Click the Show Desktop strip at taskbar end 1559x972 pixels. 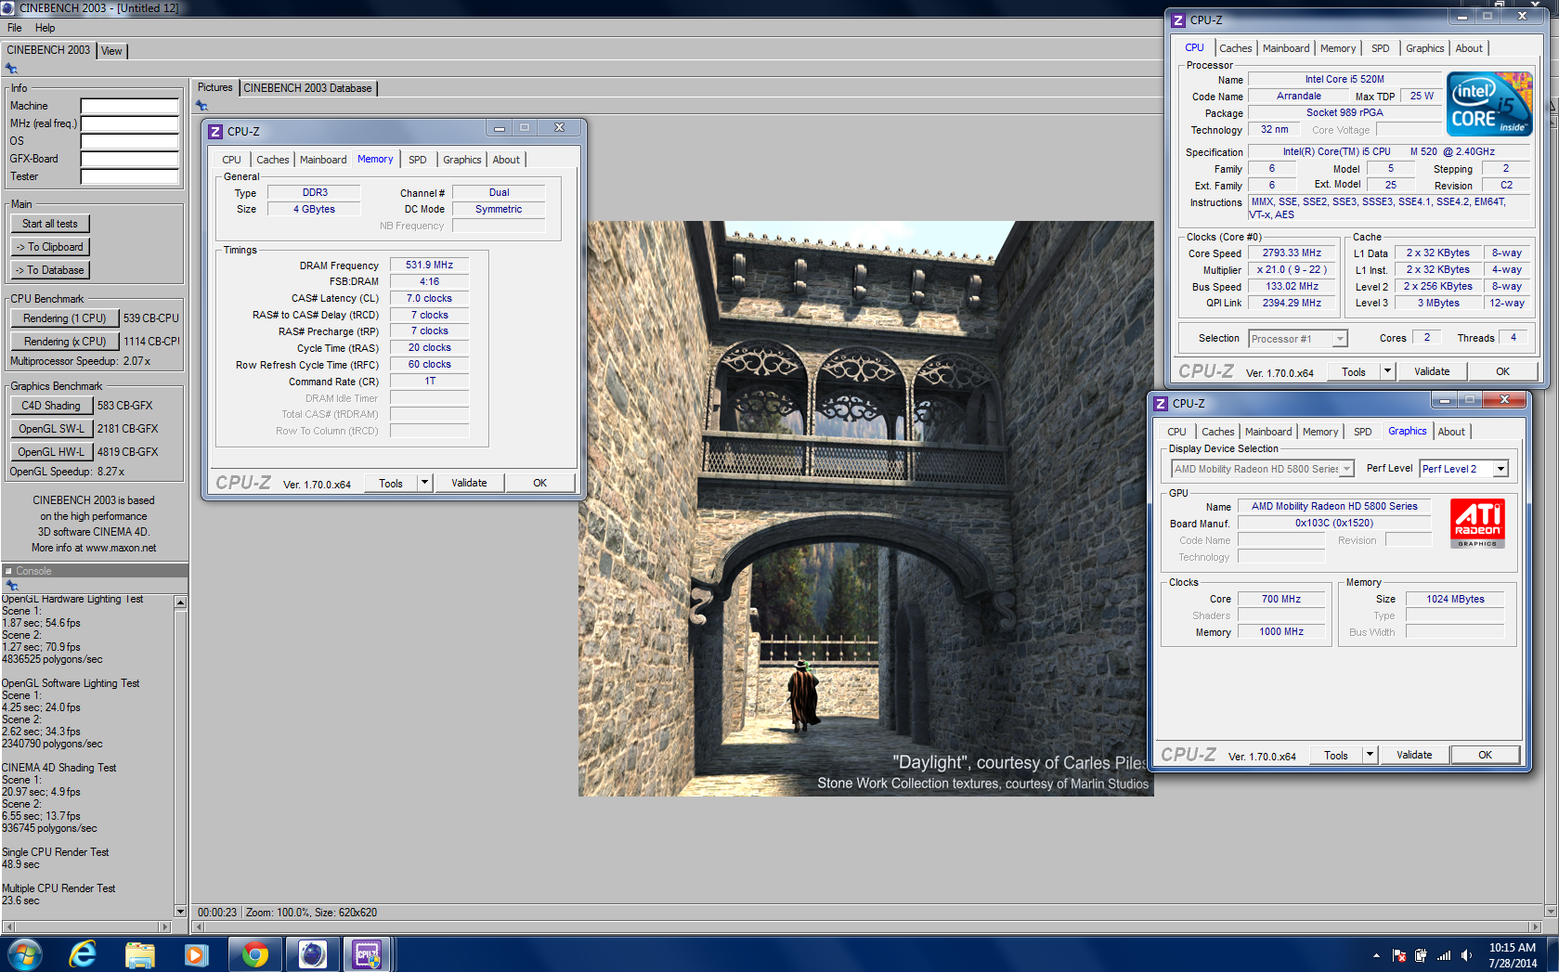1553,954
